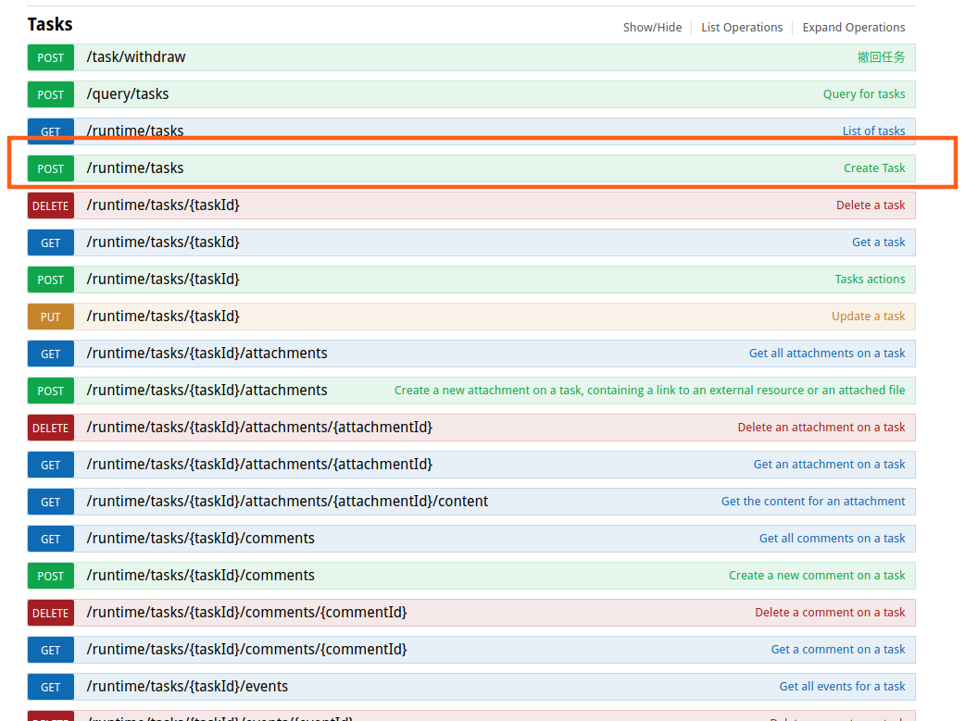Click Delete a comment on a task
The width and height of the screenshot is (965, 721).
pyautogui.click(x=830, y=612)
